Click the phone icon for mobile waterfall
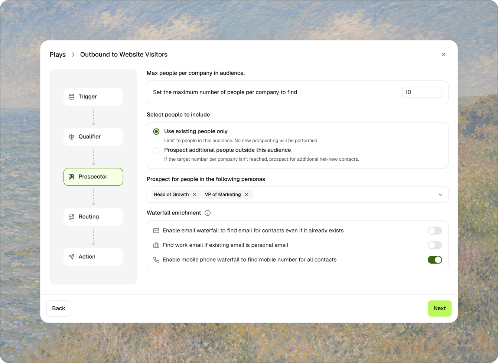This screenshot has width=498, height=363. [156, 260]
